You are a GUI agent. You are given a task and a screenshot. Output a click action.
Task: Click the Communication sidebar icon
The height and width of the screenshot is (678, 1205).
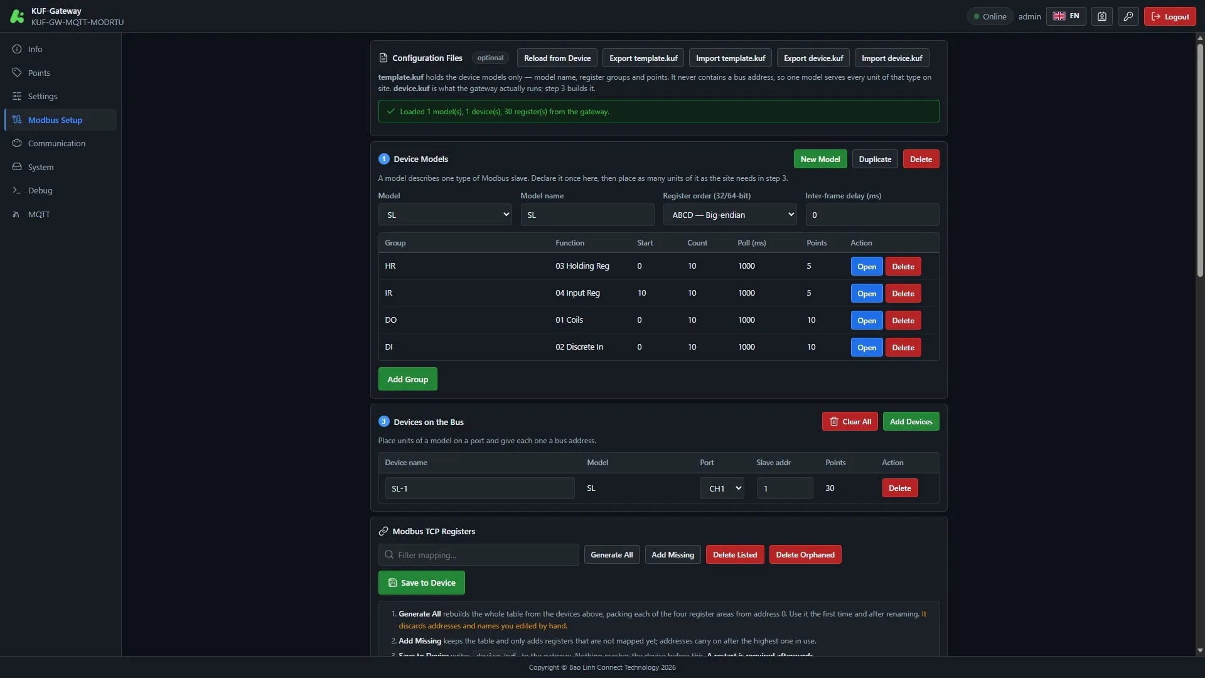tap(17, 143)
